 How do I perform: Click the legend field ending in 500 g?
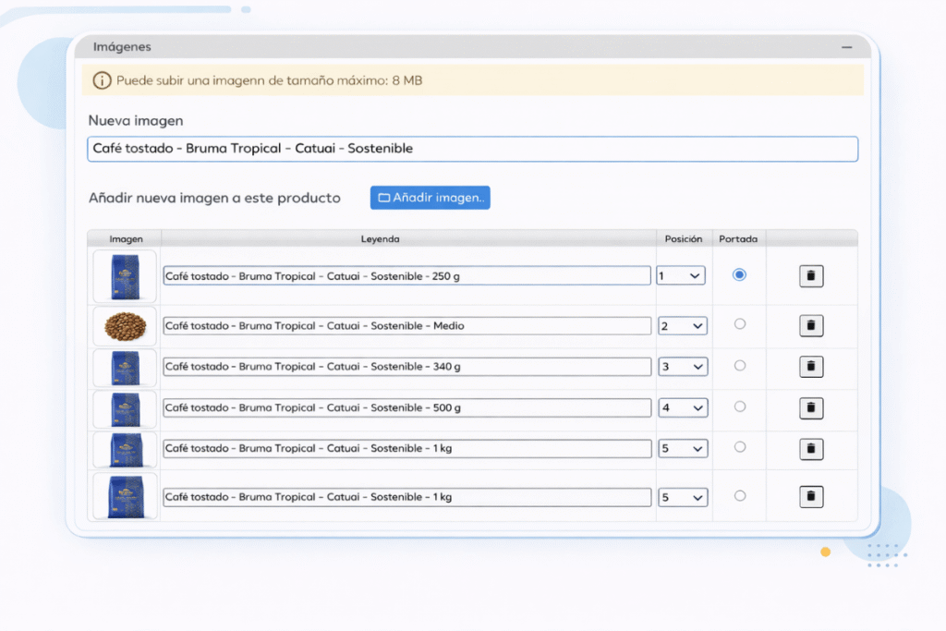(x=406, y=407)
